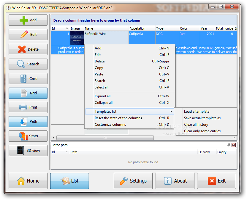Click the printer Print icon
This screenshot has width=247, height=200.
point(23,107)
